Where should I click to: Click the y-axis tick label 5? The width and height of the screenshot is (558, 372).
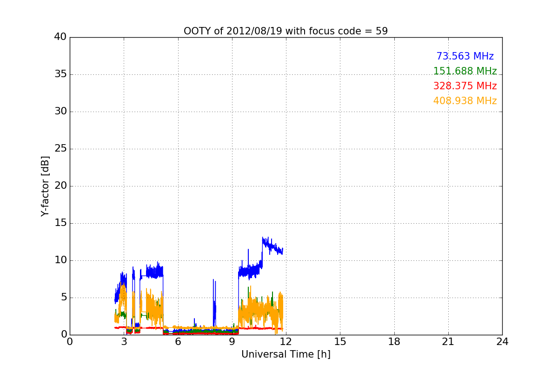(x=63, y=298)
